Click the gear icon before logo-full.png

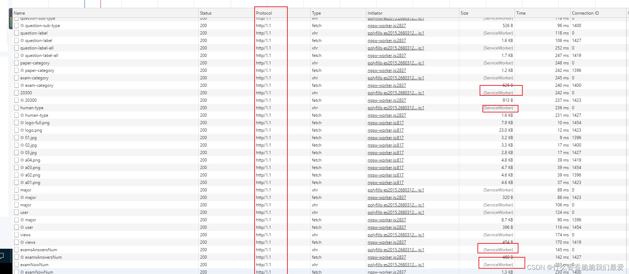click(22, 123)
